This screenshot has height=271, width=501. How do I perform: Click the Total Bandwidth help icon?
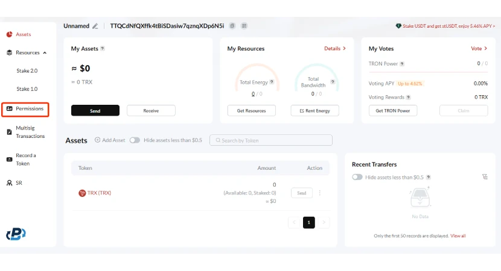point(333,82)
